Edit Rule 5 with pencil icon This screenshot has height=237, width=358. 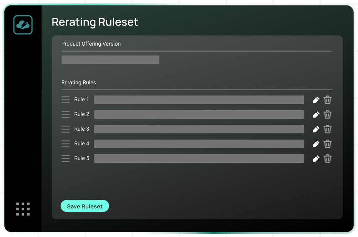316,159
